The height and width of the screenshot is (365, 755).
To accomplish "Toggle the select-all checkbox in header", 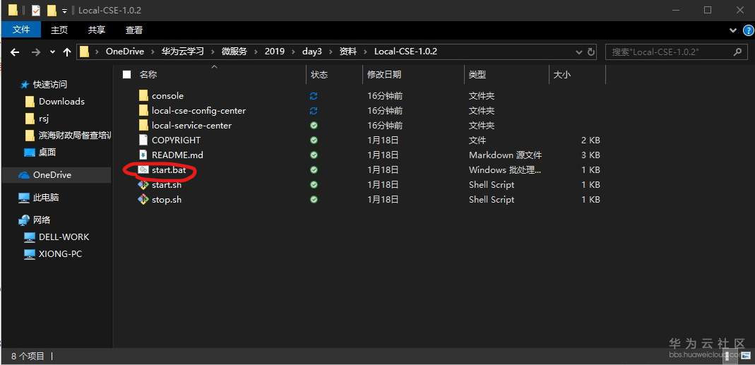I will (x=126, y=75).
